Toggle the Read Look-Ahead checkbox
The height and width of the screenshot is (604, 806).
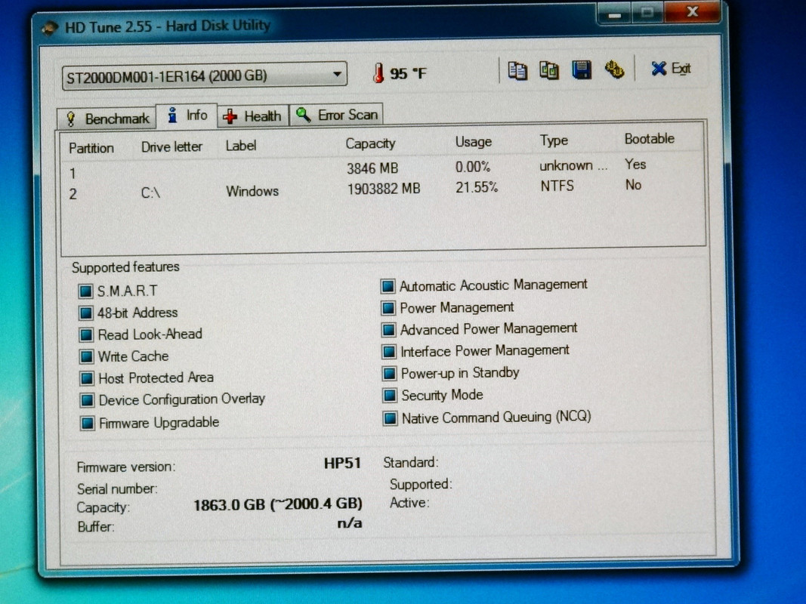(x=86, y=335)
